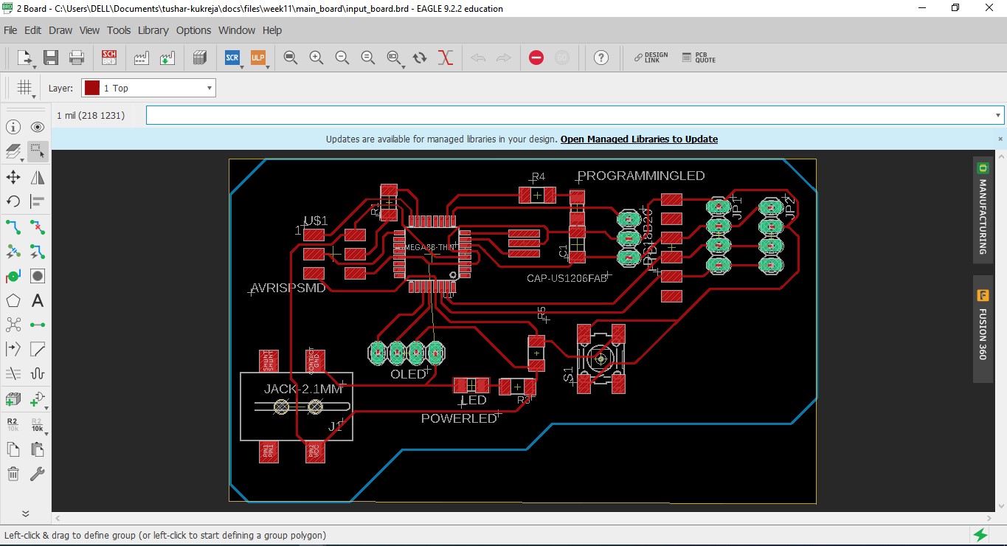Select the Polygon tool

[x=13, y=301]
